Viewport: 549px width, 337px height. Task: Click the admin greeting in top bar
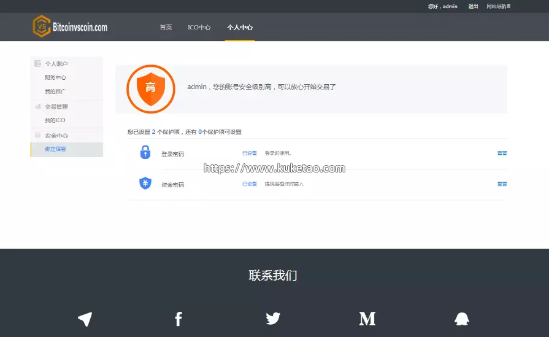[442, 6]
